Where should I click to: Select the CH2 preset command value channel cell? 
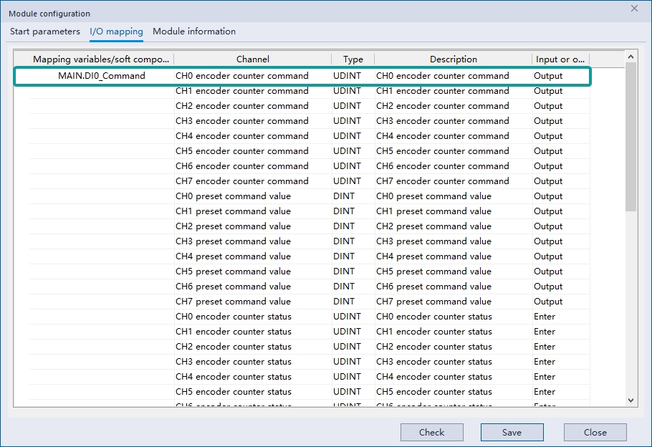pos(253,226)
